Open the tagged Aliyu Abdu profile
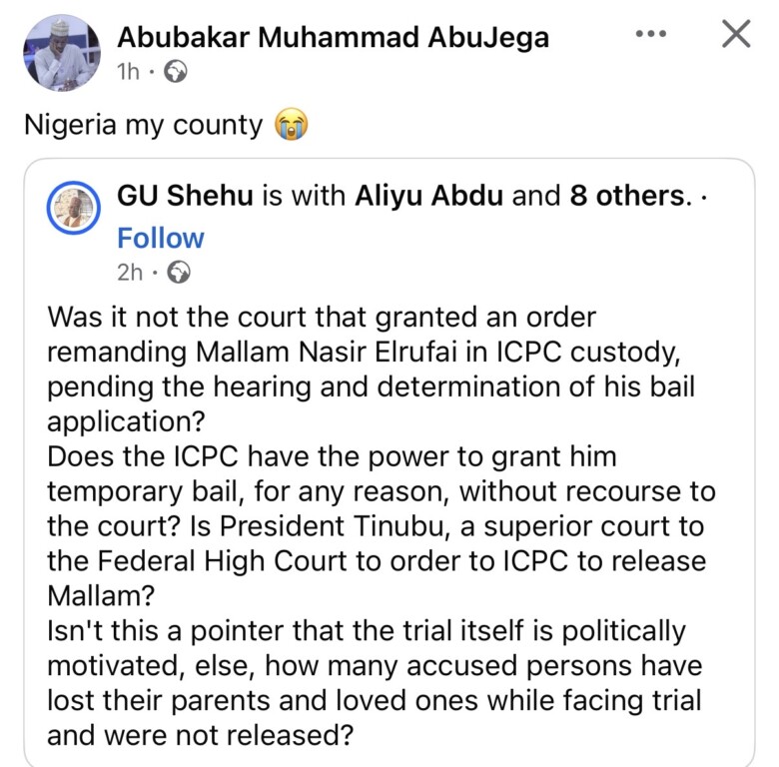 [x=429, y=196]
